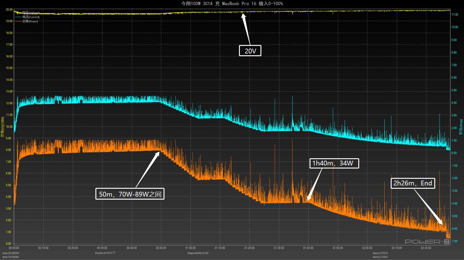Image resolution: width=464 pixels, height=260 pixels.
Task: Click the 电流(Current) legend entry
Action: [28, 17]
